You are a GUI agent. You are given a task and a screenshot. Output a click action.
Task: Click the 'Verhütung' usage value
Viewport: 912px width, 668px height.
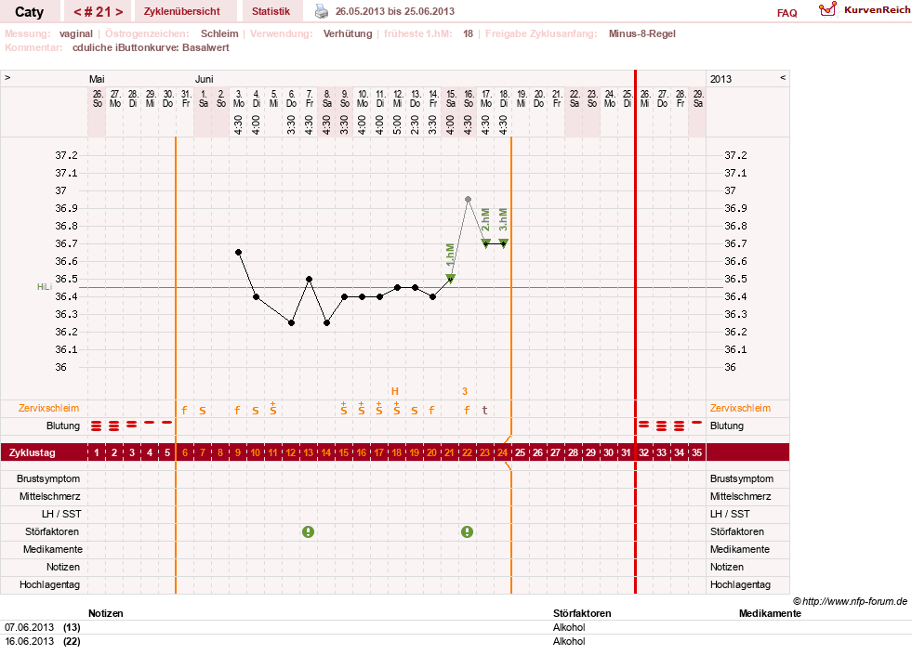348,33
